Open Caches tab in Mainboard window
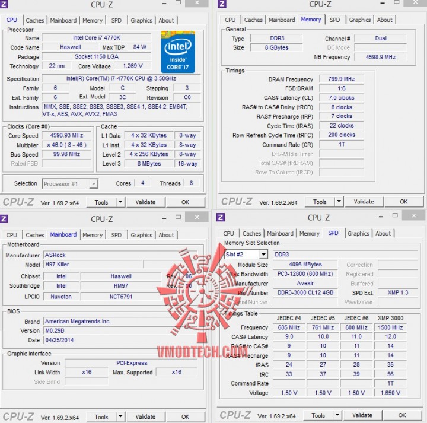Image resolution: width=427 pixels, height=423 pixels. pos(35,235)
